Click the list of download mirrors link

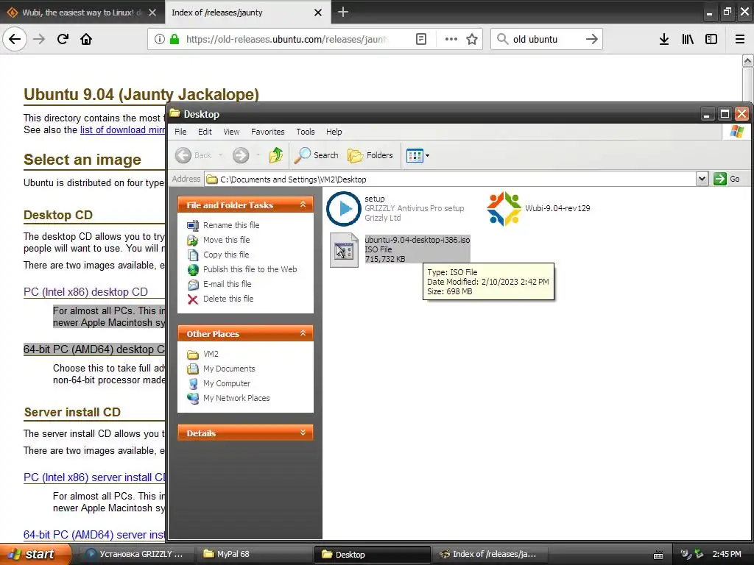(x=122, y=129)
